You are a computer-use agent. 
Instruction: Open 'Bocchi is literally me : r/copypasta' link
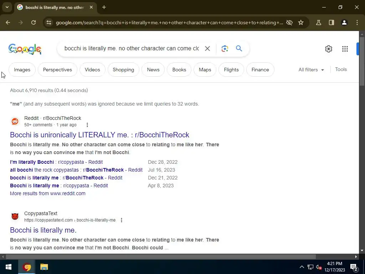[x=59, y=186]
